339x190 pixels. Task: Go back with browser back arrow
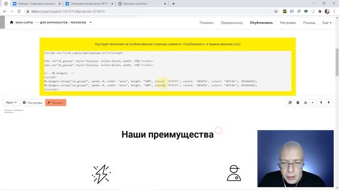click(x=5, y=12)
